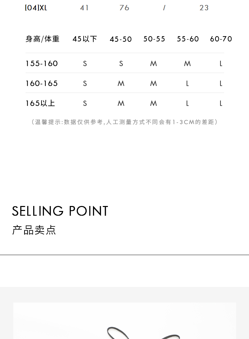Image resolution: width=249 pixels, height=339 pixels.
Task: Click the 45以下 weight column header
Action: (x=85, y=39)
